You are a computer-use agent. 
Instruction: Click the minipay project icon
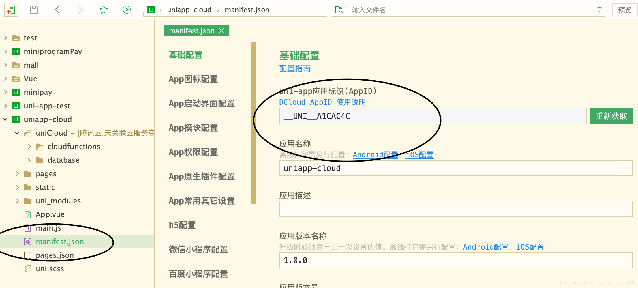16,92
